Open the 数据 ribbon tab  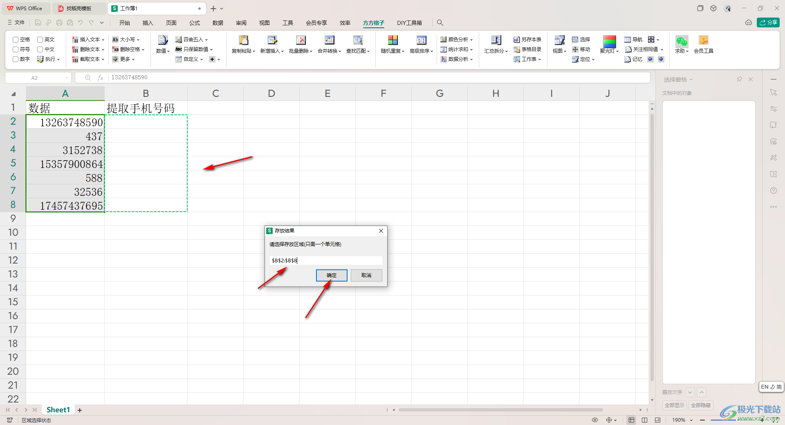coord(218,23)
